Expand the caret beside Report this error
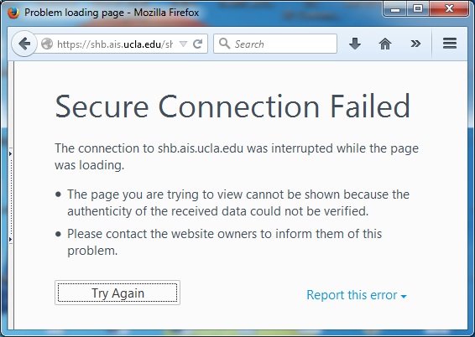This screenshot has width=475, height=337. pos(404,297)
